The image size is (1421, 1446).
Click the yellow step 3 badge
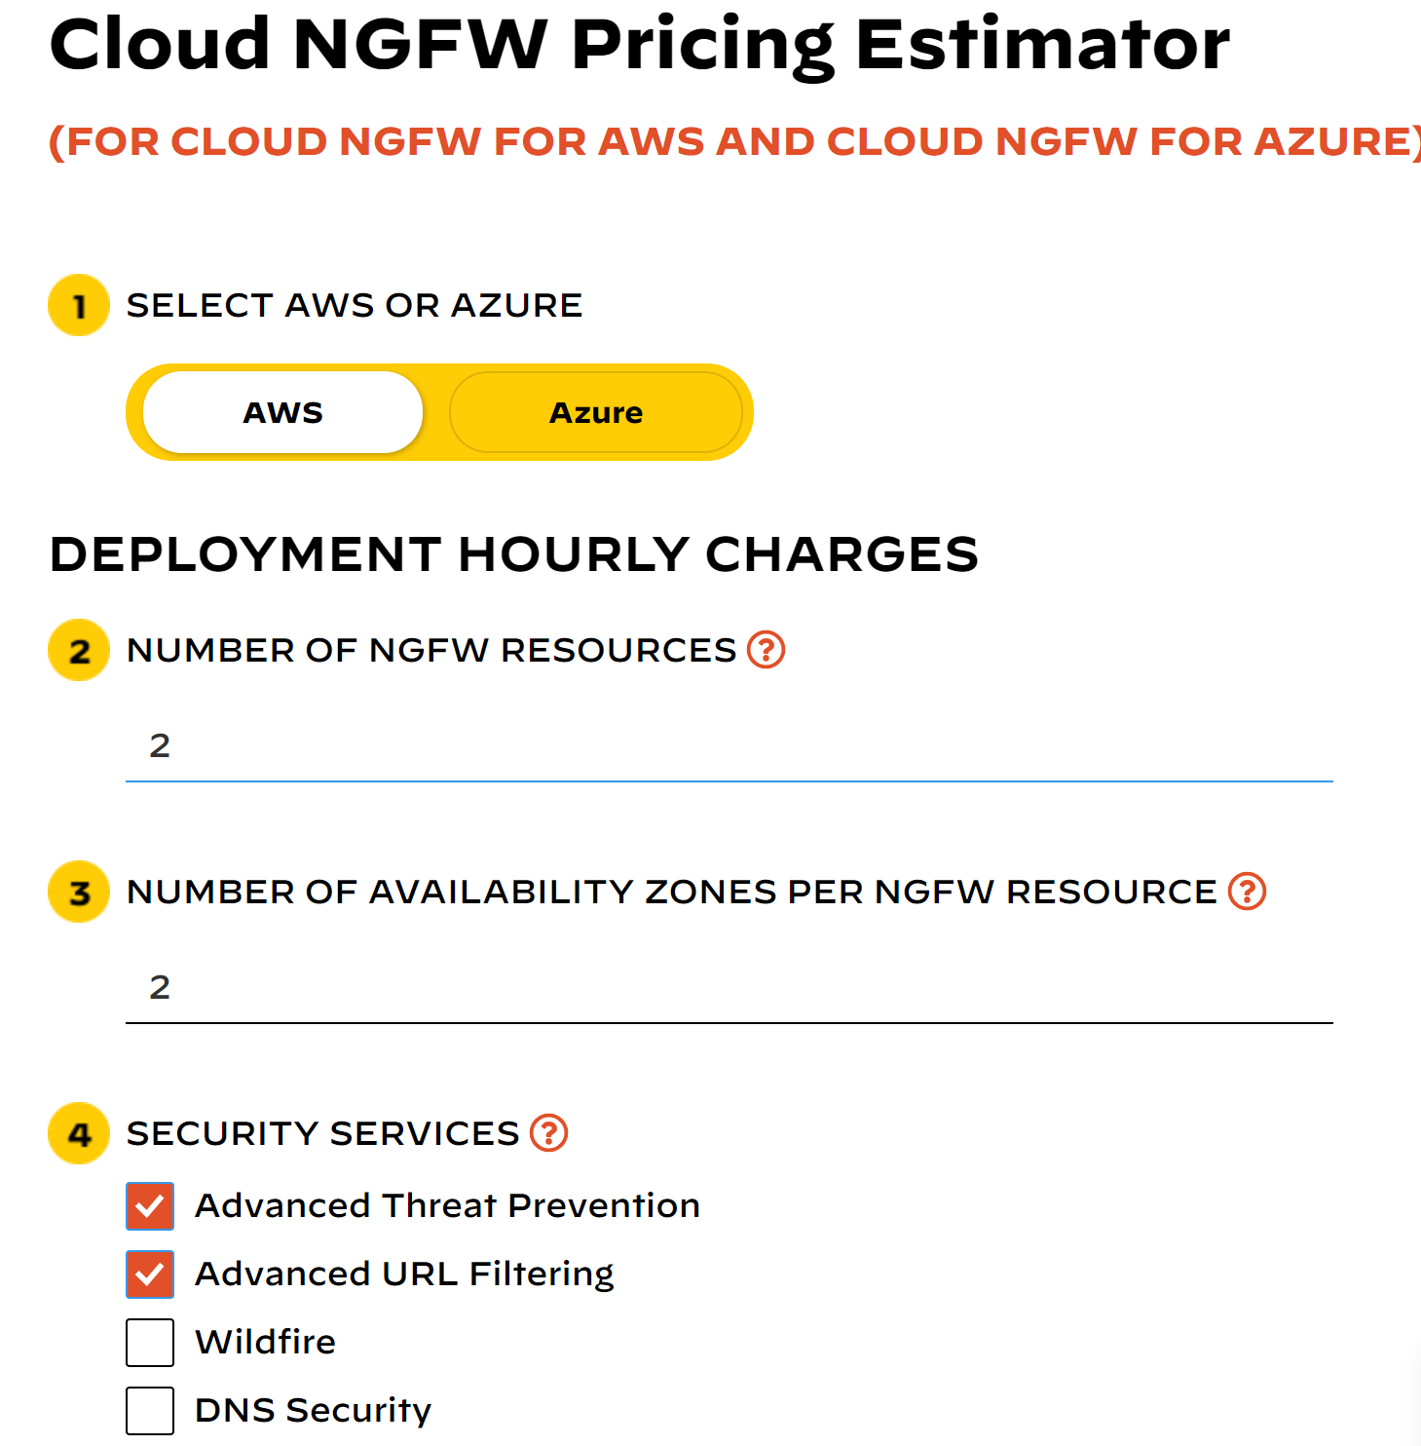79,892
